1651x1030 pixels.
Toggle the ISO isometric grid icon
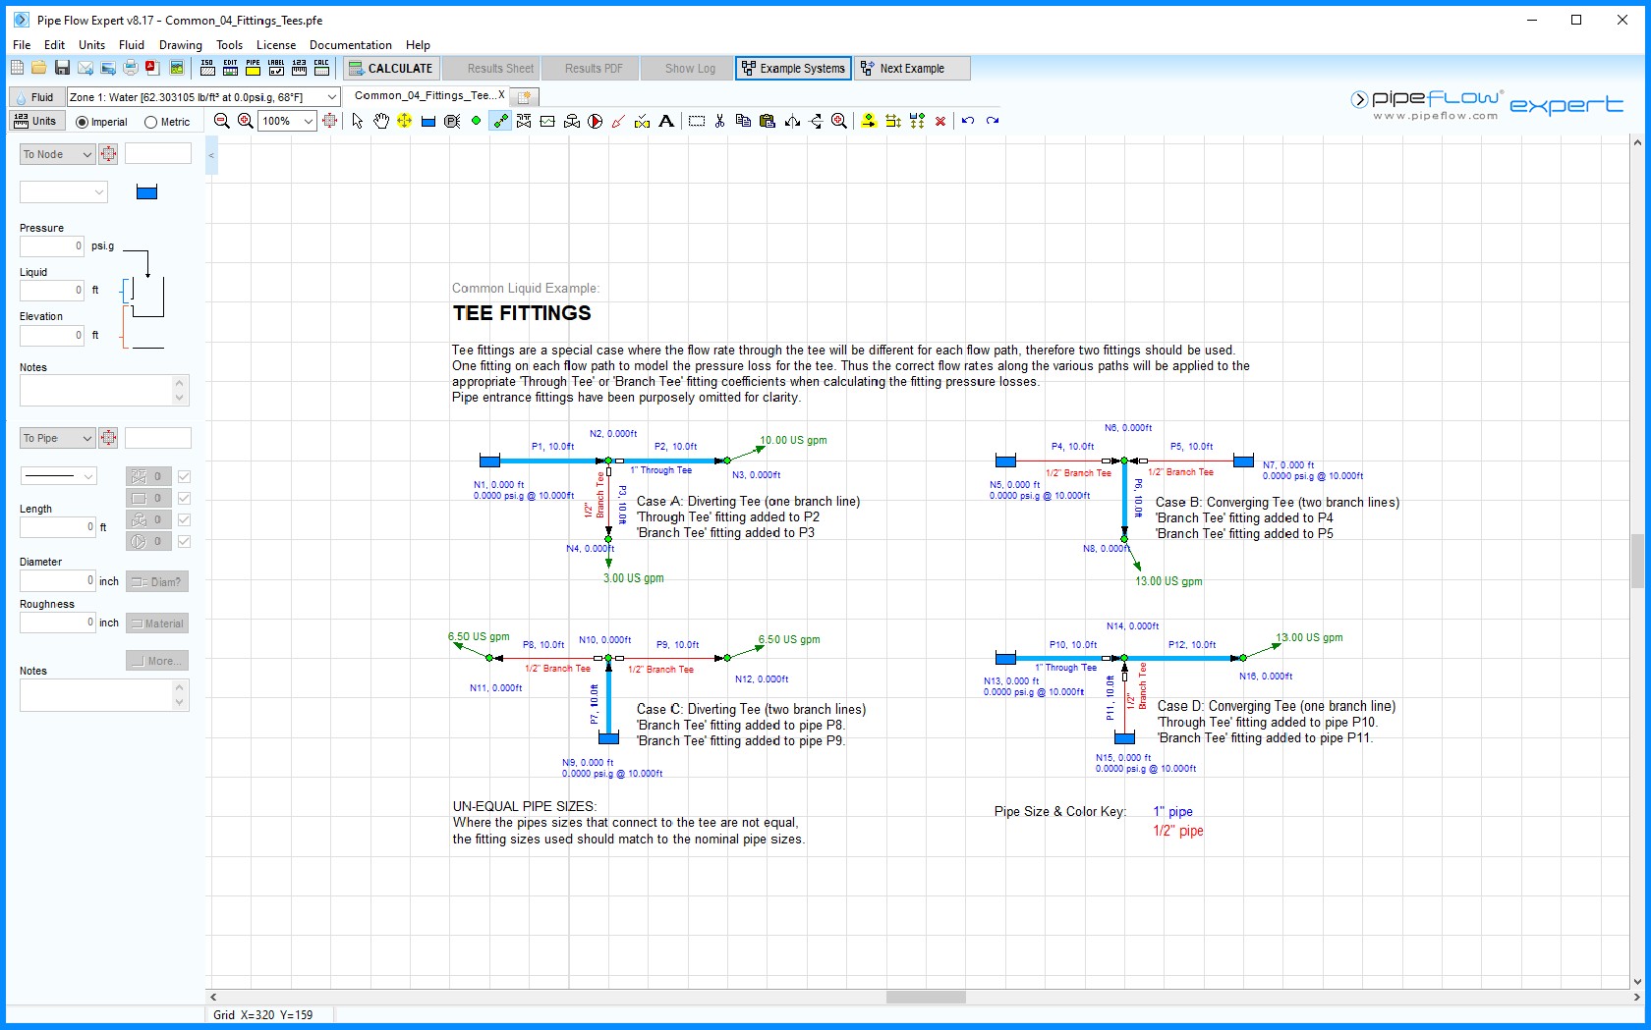[207, 68]
